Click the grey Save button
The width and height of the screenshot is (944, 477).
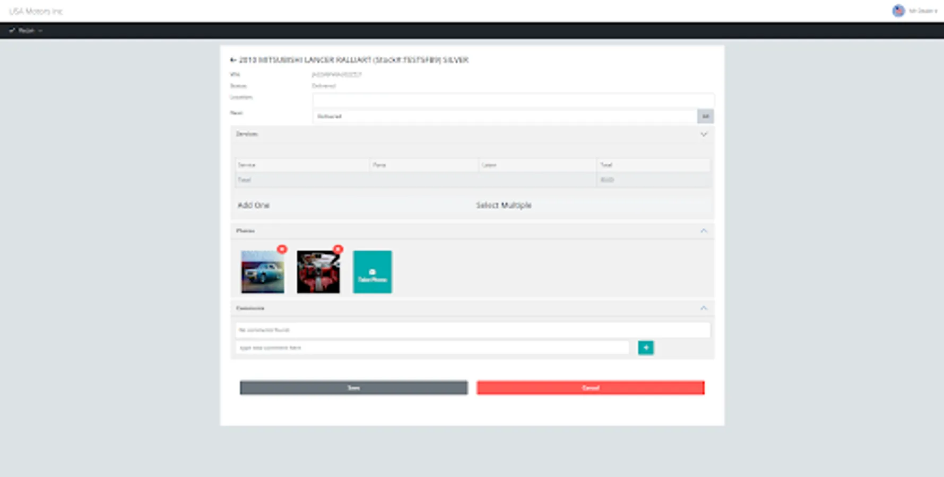point(354,388)
